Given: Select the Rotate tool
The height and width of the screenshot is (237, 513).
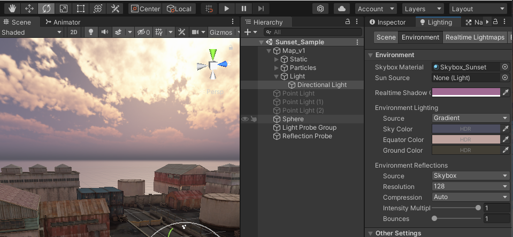Looking at the screenshot, I should coord(47,9).
